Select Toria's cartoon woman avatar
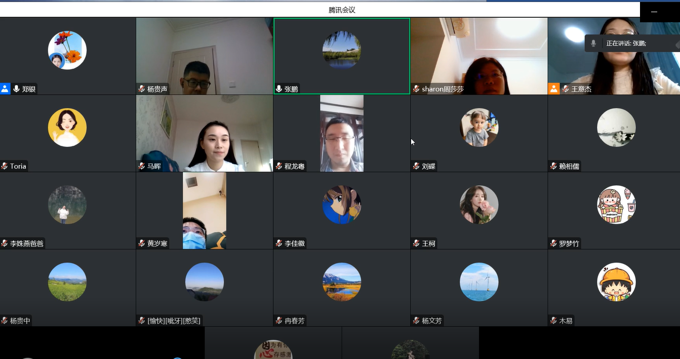 pos(67,128)
